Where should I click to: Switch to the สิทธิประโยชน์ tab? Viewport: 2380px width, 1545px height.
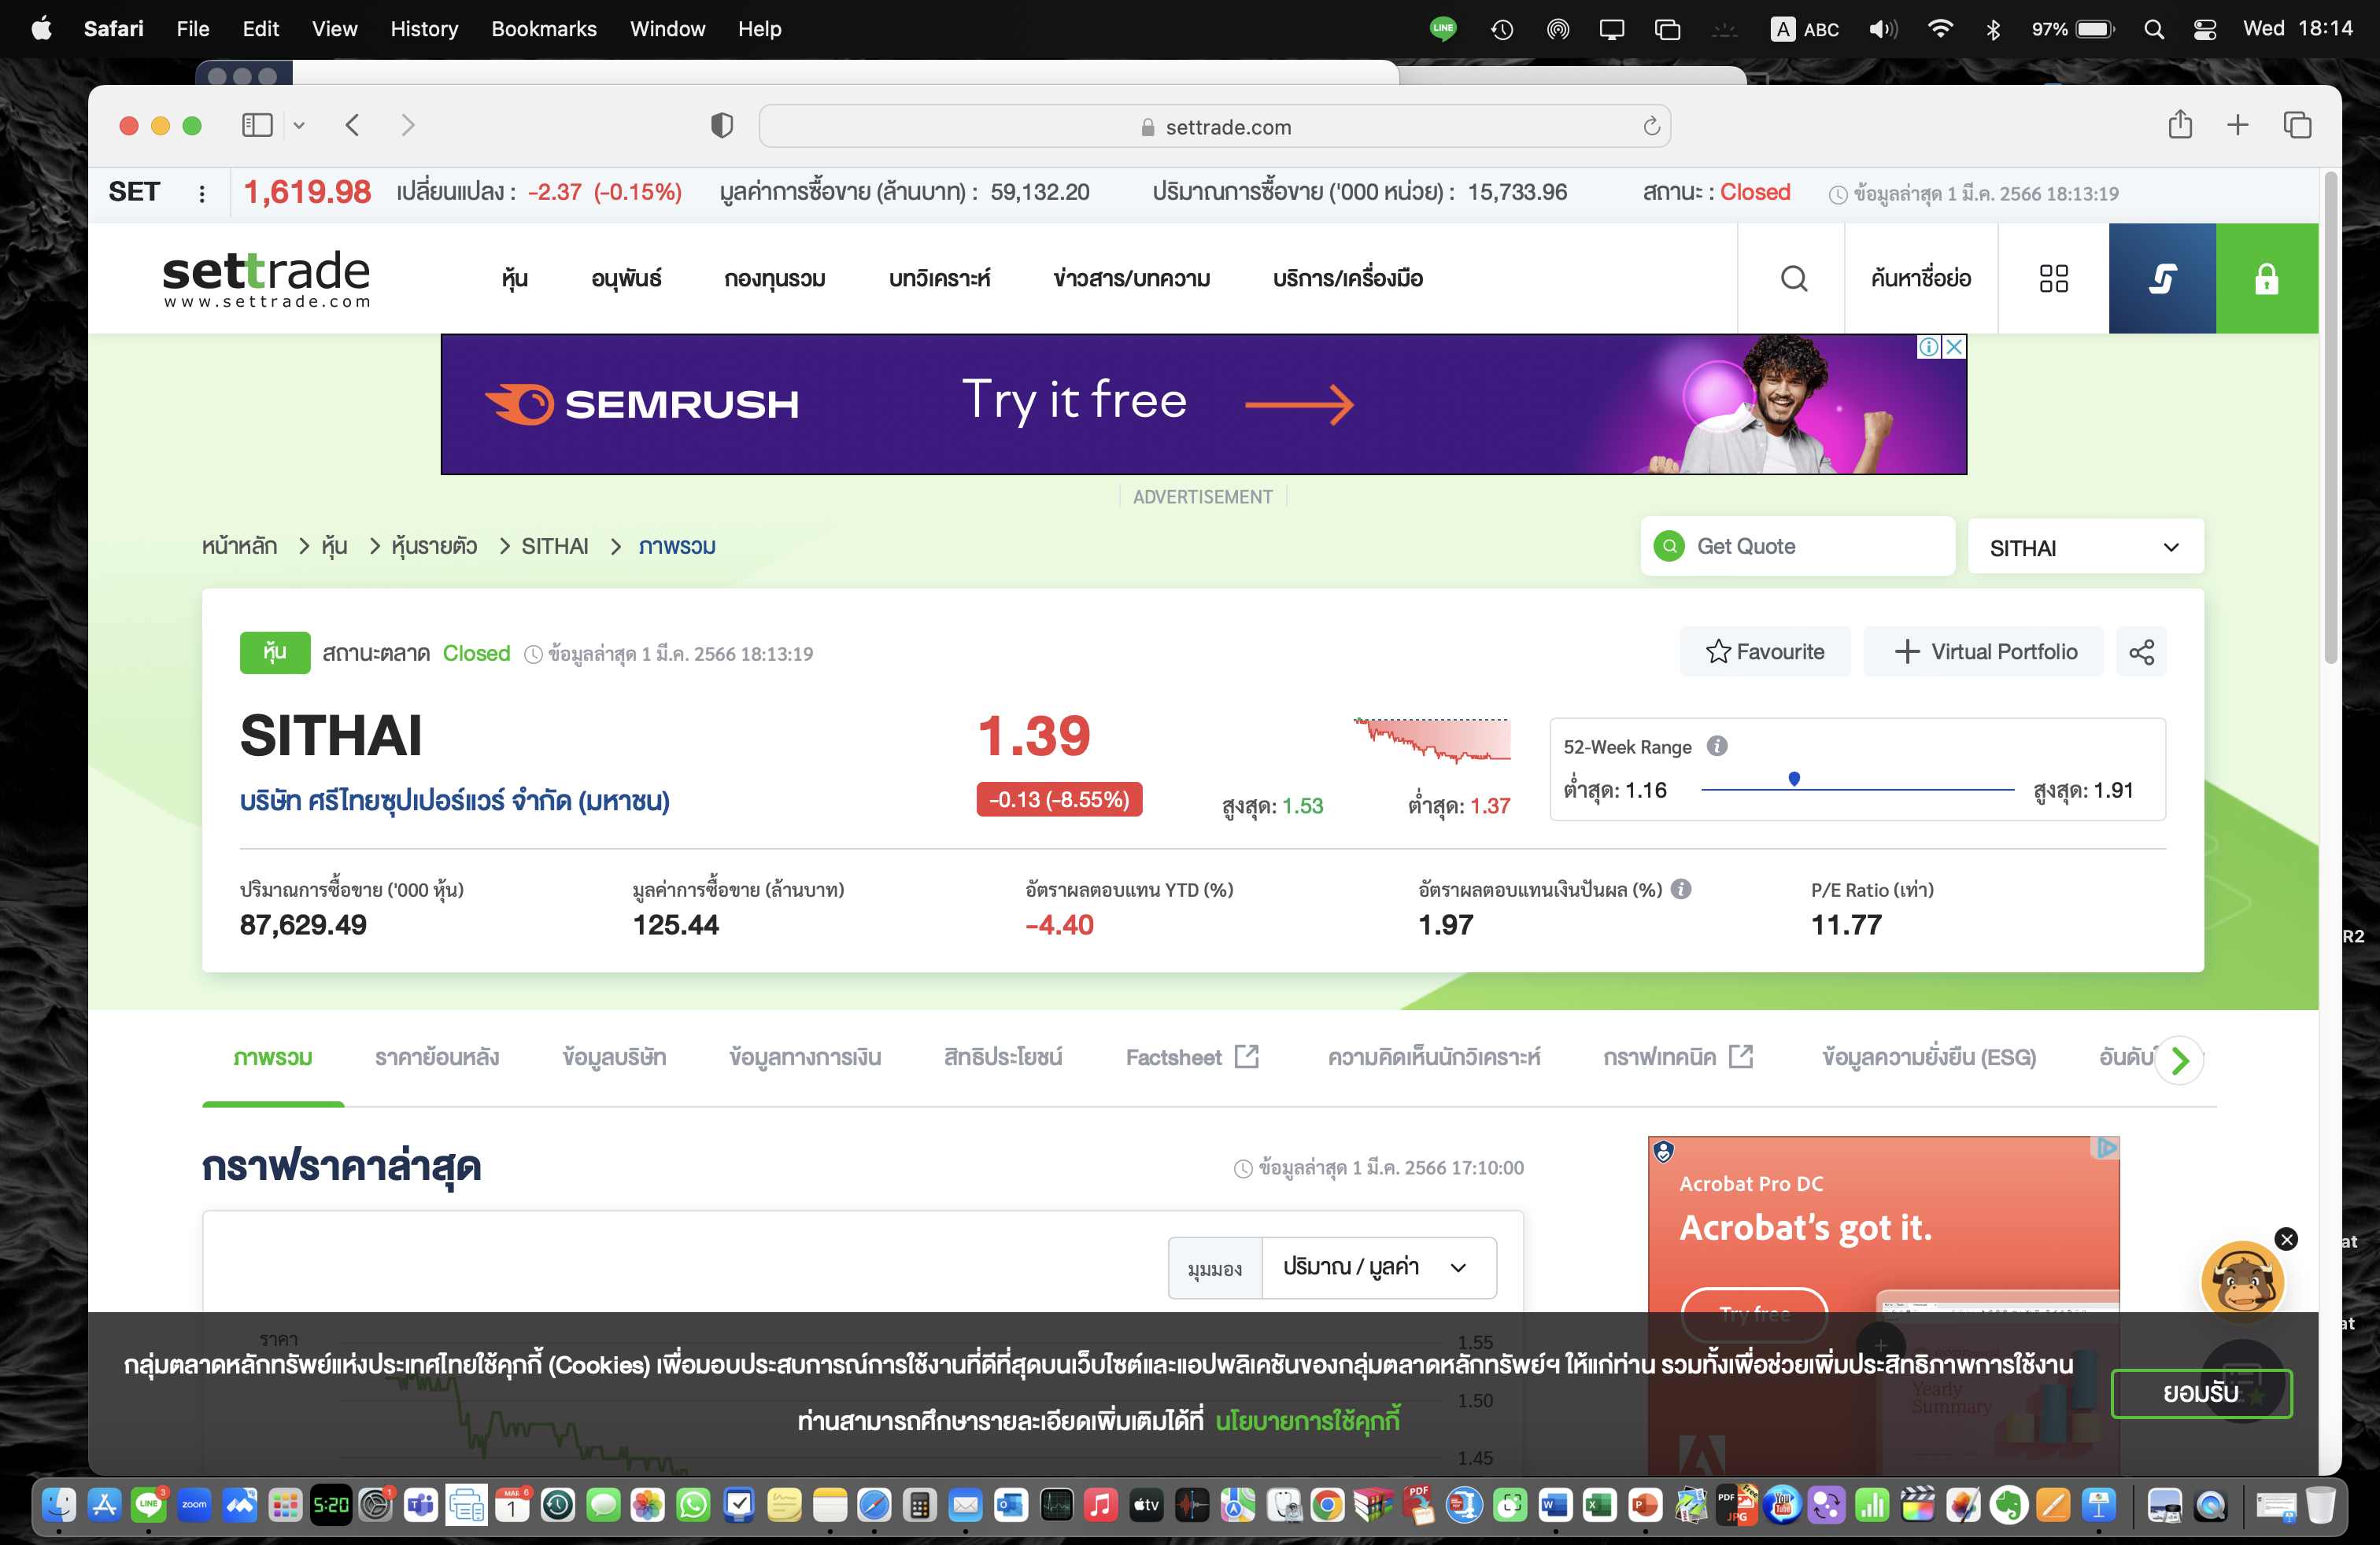pyautogui.click(x=1003, y=1057)
